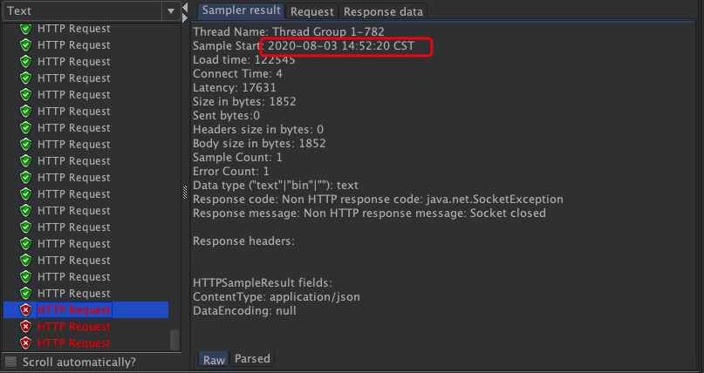Click the green shield icon of the topmost HTTP Request
The image size is (704, 373).
point(25,29)
